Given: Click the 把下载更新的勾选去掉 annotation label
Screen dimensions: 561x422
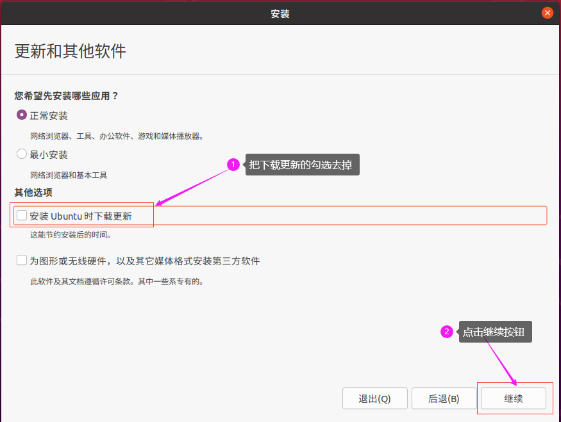Looking at the screenshot, I should 303,165.
